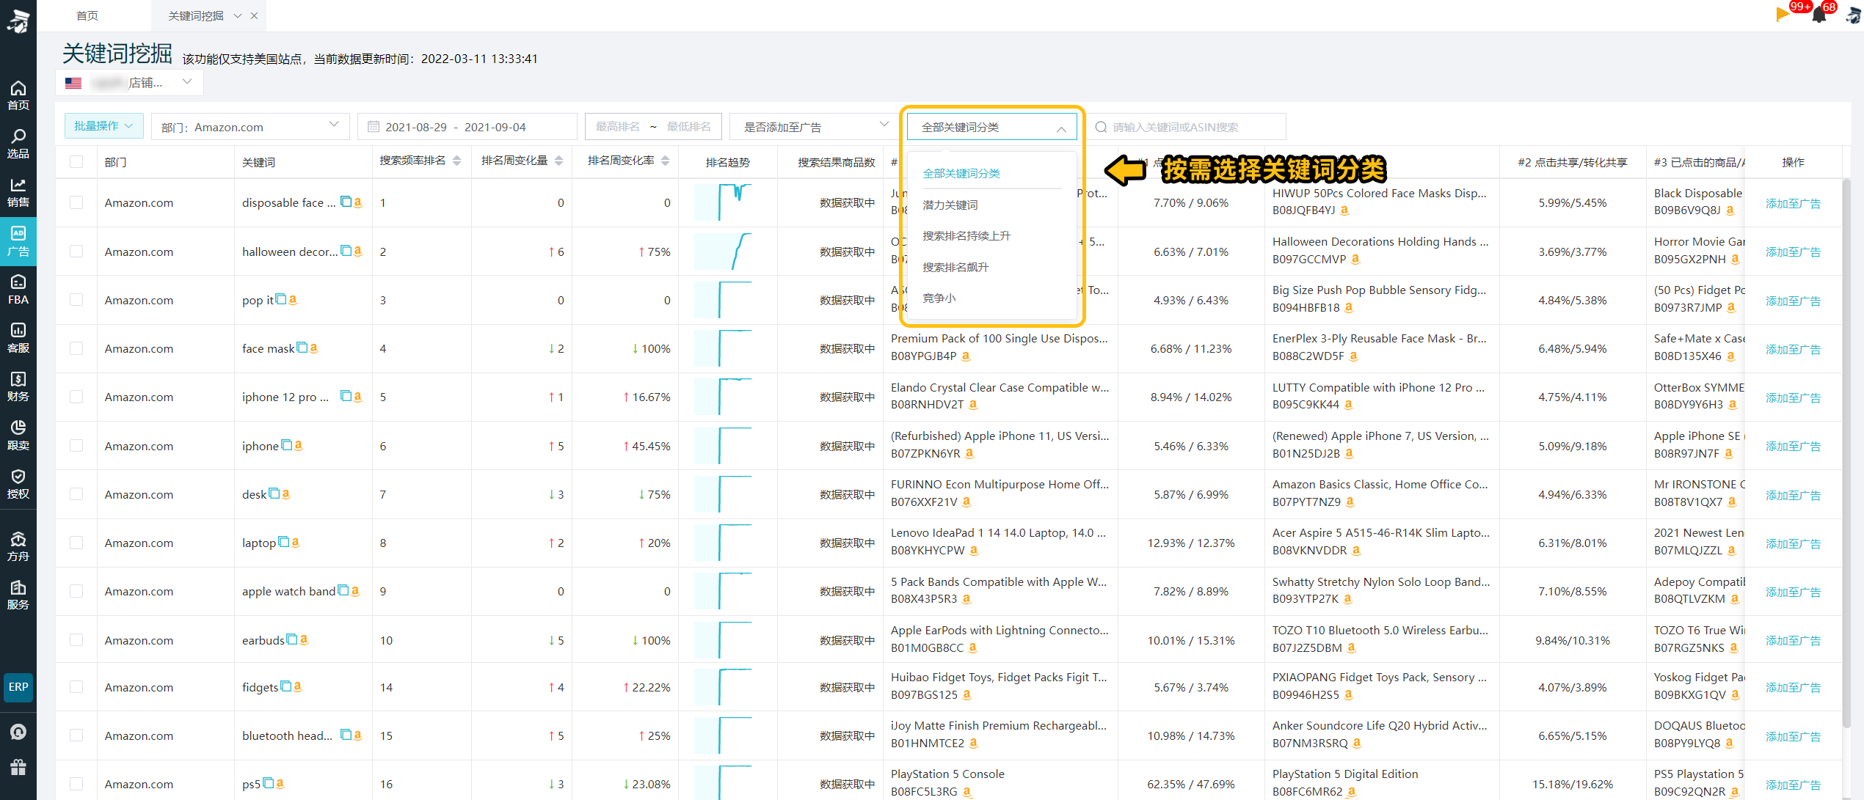The width and height of the screenshot is (1864, 800).
Task: Select 搜索排名持续上升 option
Action: click(x=966, y=235)
